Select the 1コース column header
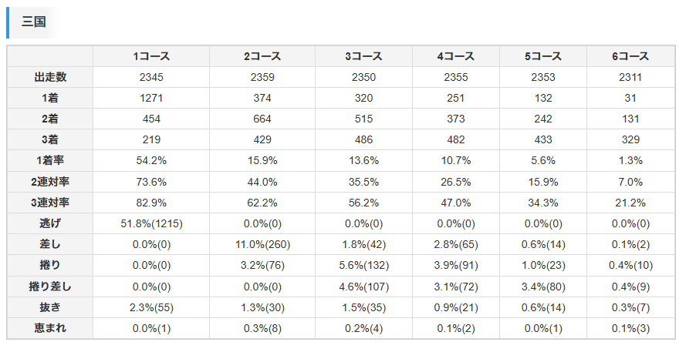Screen dimensions: 679x342 (151, 56)
